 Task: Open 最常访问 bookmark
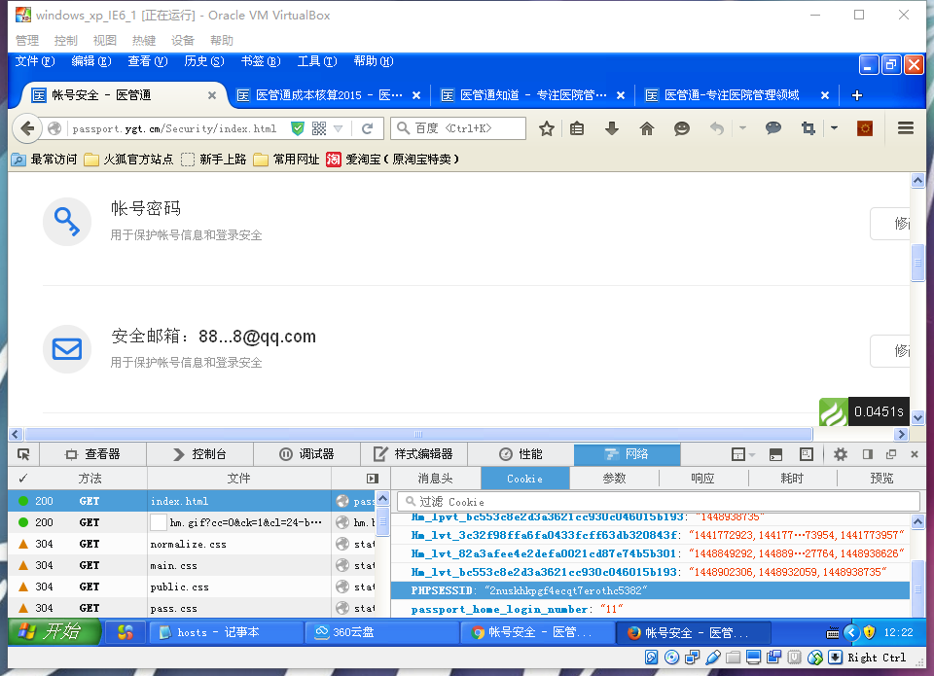coord(45,159)
